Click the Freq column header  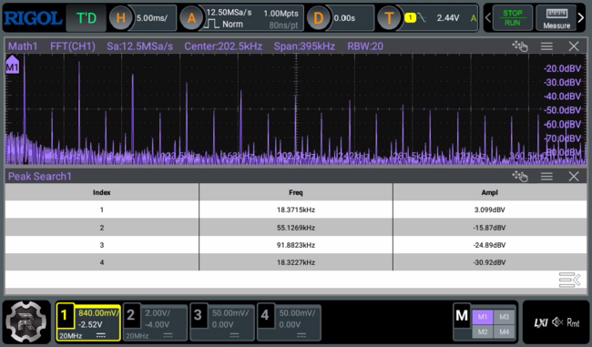(296, 192)
